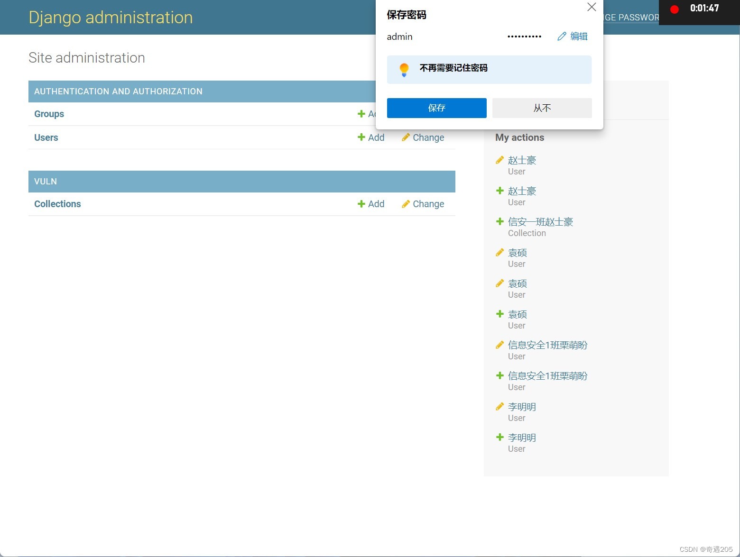740x557 pixels.
Task: Click the 不再需要记住密码 tip banner
Action: (x=489, y=70)
